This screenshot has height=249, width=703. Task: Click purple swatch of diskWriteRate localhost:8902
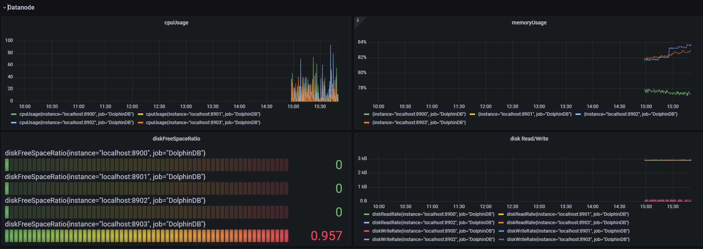coord(367,239)
